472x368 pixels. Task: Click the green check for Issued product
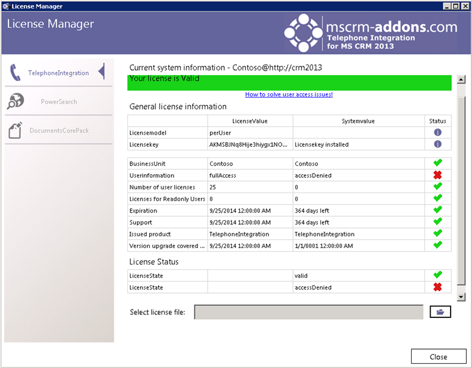coord(438,233)
